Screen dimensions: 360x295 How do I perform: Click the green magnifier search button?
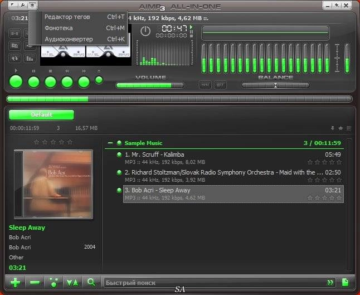pos(91,282)
